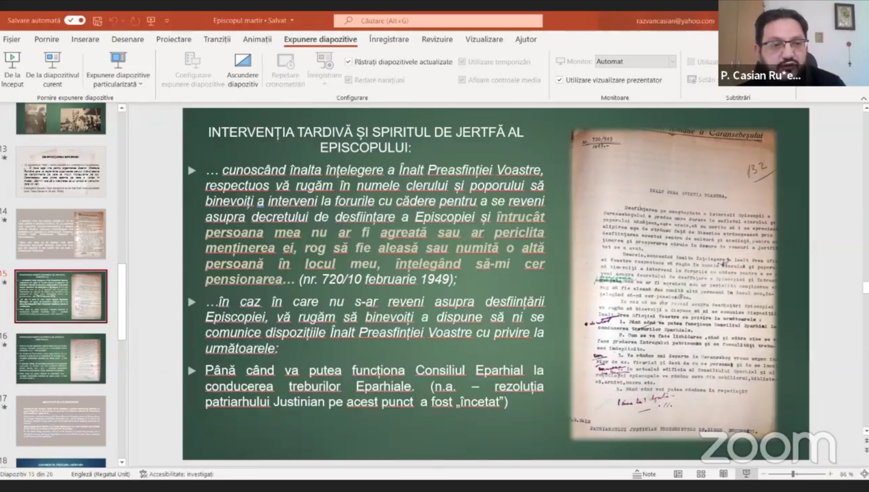Open Configurare expunere diapozitive
Viewport: 869px width, 492px height.
193,61
